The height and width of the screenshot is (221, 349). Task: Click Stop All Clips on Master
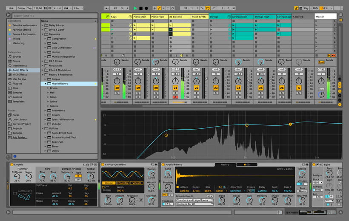click(x=317, y=55)
